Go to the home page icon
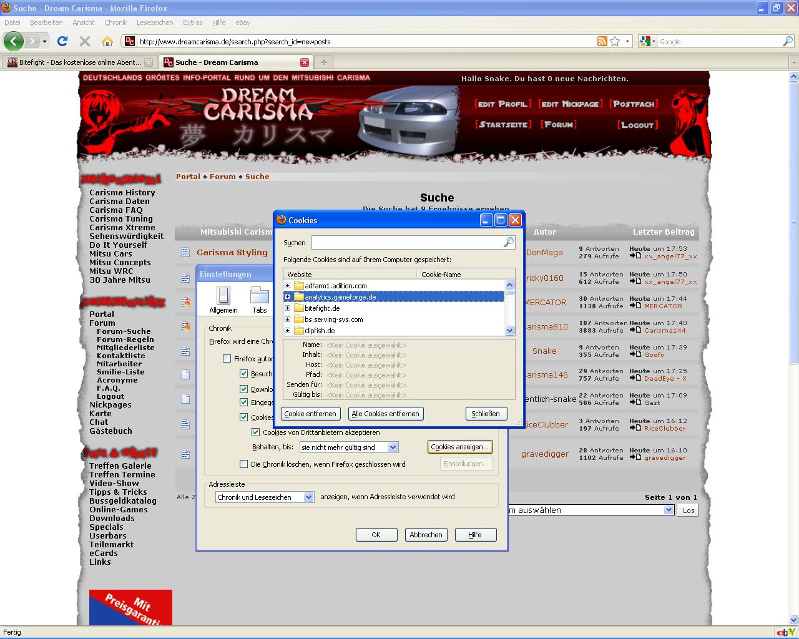799x639 pixels. pyautogui.click(x=107, y=41)
